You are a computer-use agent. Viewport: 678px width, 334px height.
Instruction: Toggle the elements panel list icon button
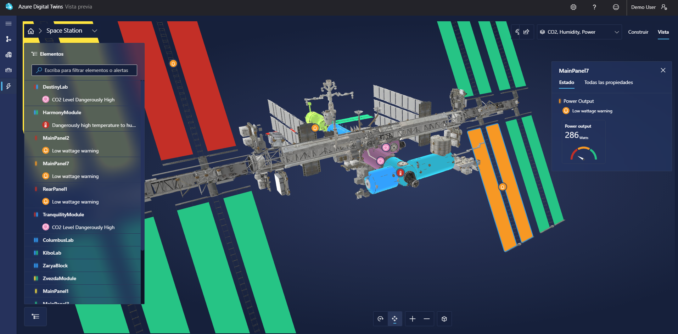click(x=35, y=316)
